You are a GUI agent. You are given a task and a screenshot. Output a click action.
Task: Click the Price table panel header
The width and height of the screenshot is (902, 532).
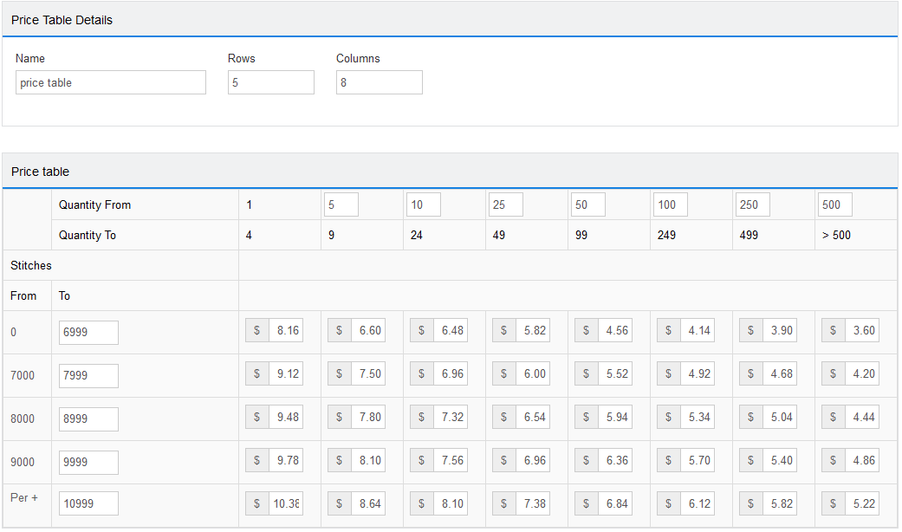[x=39, y=172]
